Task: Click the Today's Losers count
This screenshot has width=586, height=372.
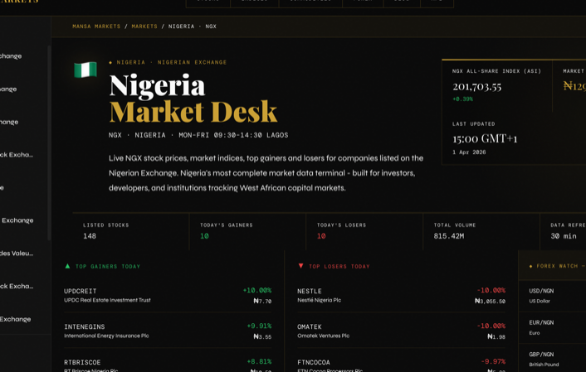Action: coord(321,236)
